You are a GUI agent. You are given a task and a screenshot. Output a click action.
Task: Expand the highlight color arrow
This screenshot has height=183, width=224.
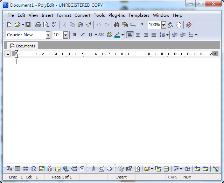click(122, 35)
